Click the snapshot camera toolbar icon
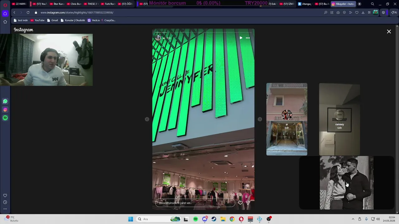399x224 pixels. pos(338,12)
